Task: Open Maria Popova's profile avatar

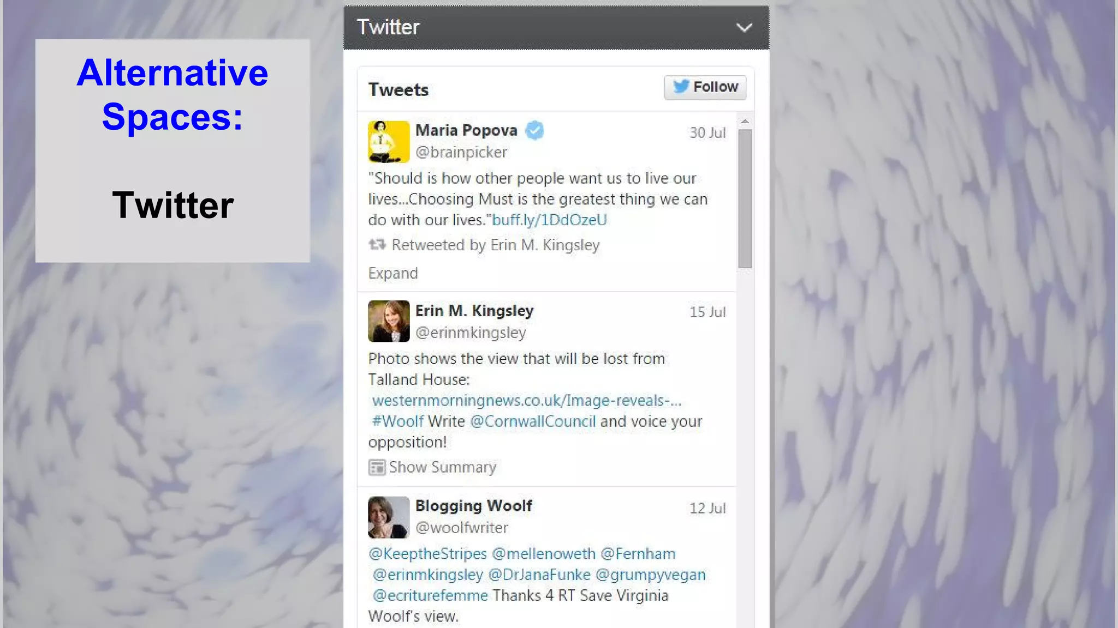Action: pos(389,142)
